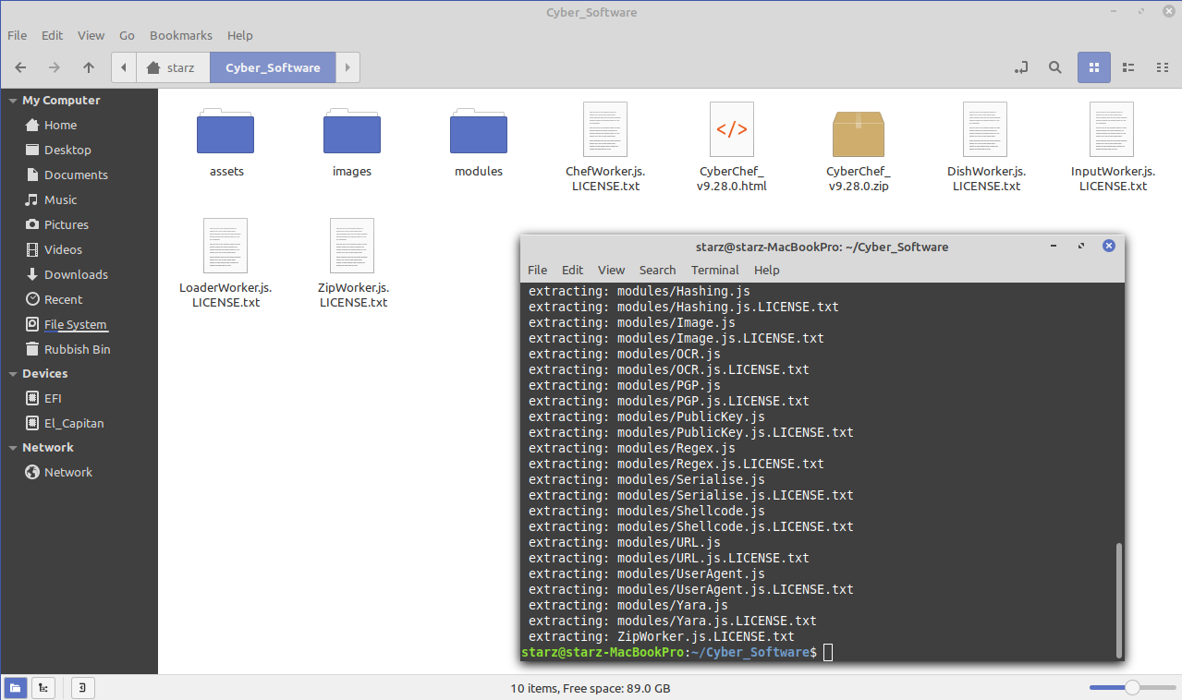Screen dimensions: 1182x700
Task: Toggle the places sidebar button
Action: coord(15,688)
